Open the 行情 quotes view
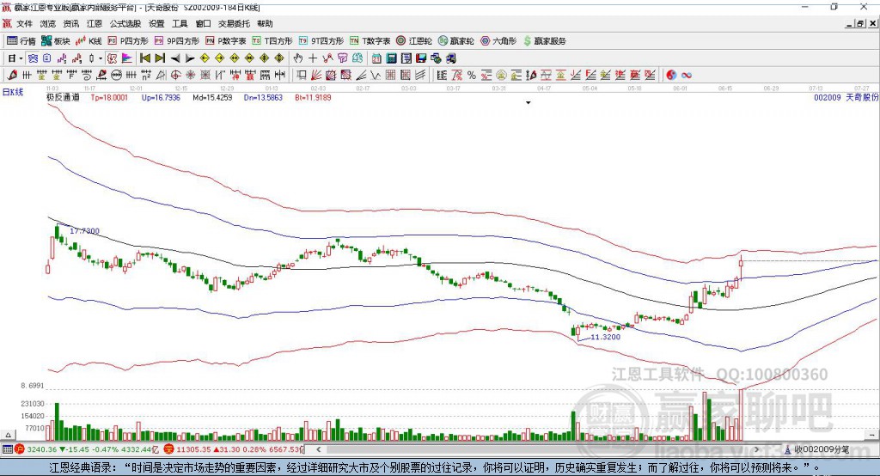 [21, 41]
